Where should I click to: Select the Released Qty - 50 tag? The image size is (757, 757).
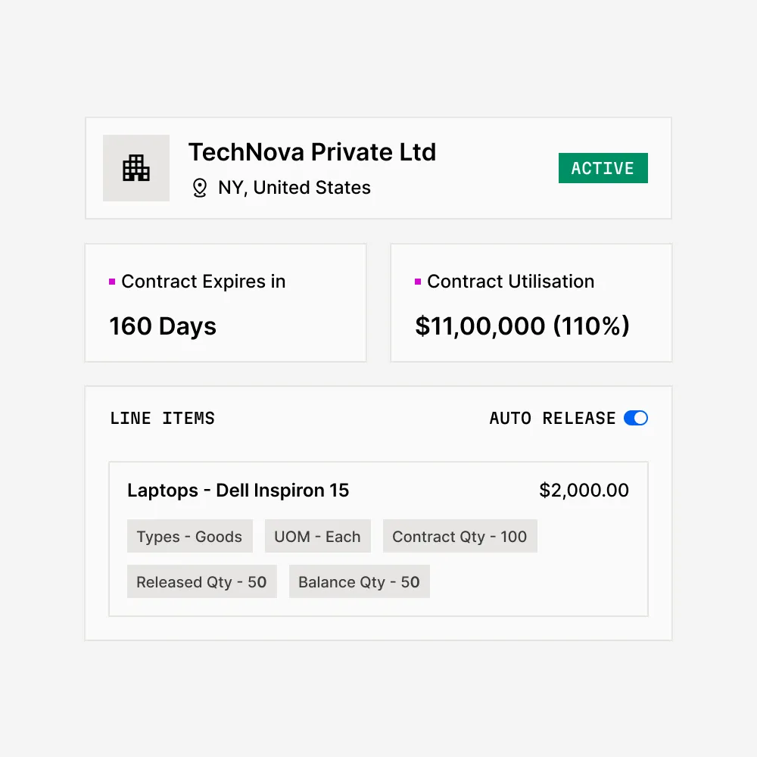pos(201,582)
